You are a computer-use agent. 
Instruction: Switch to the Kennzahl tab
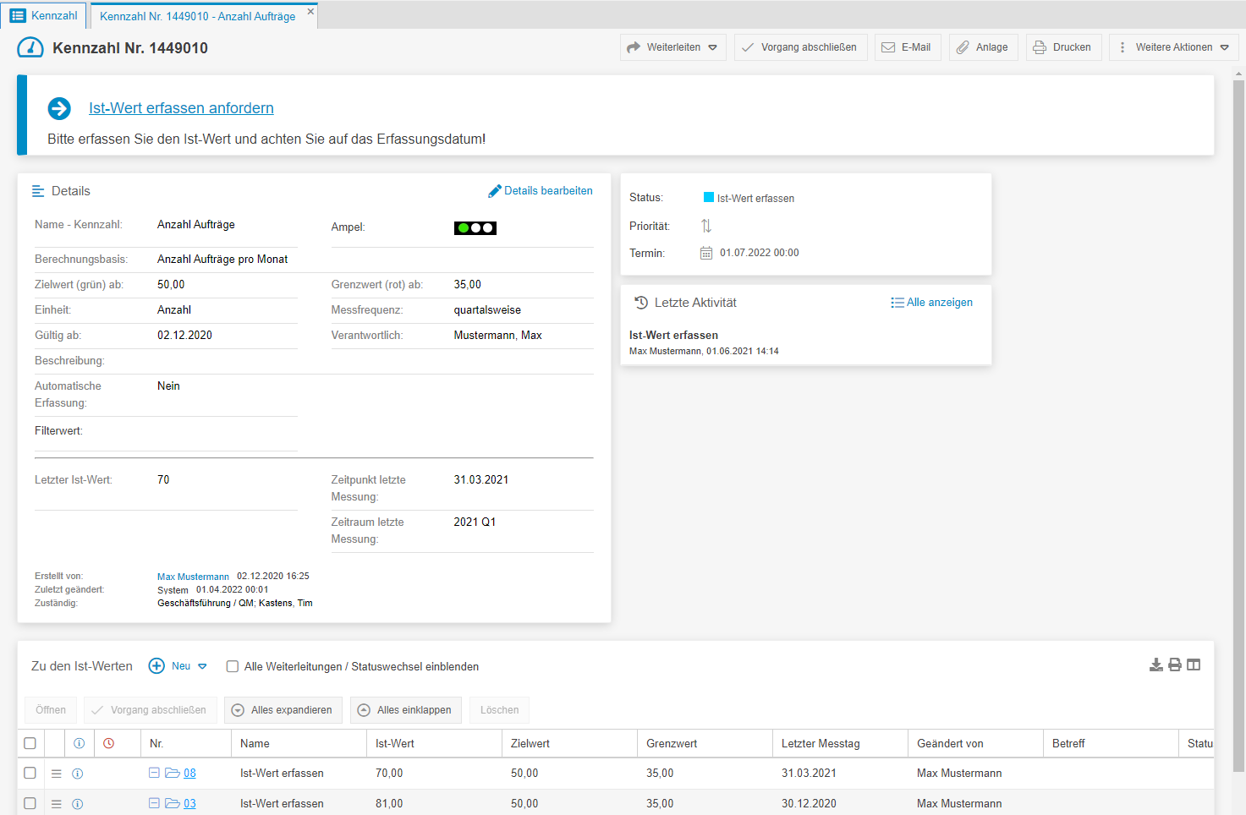44,15
